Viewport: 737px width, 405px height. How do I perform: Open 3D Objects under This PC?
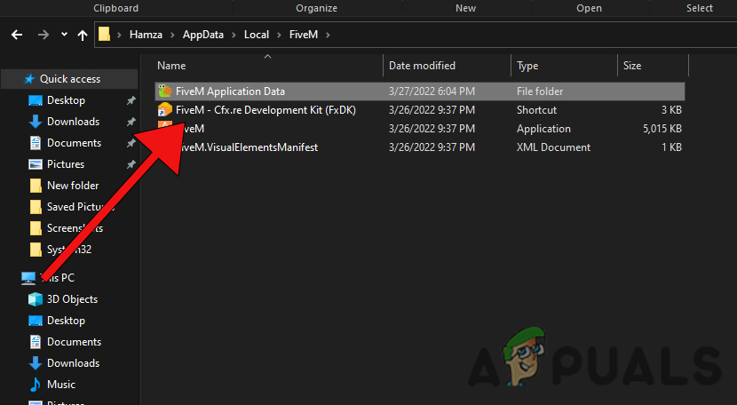point(72,299)
